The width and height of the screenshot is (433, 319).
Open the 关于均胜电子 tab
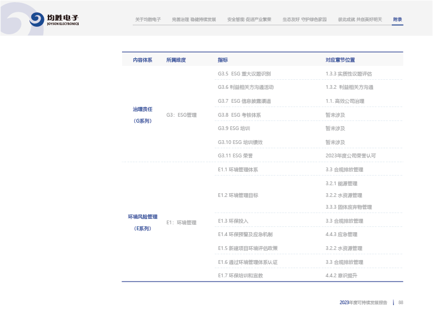pos(148,19)
